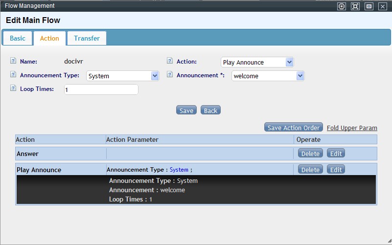
Task: Click the Back button
Action: coord(210,111)
